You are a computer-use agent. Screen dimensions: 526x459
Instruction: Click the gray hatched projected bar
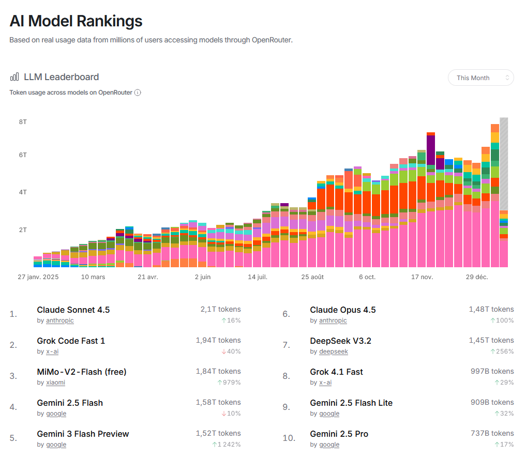[503, 160]
